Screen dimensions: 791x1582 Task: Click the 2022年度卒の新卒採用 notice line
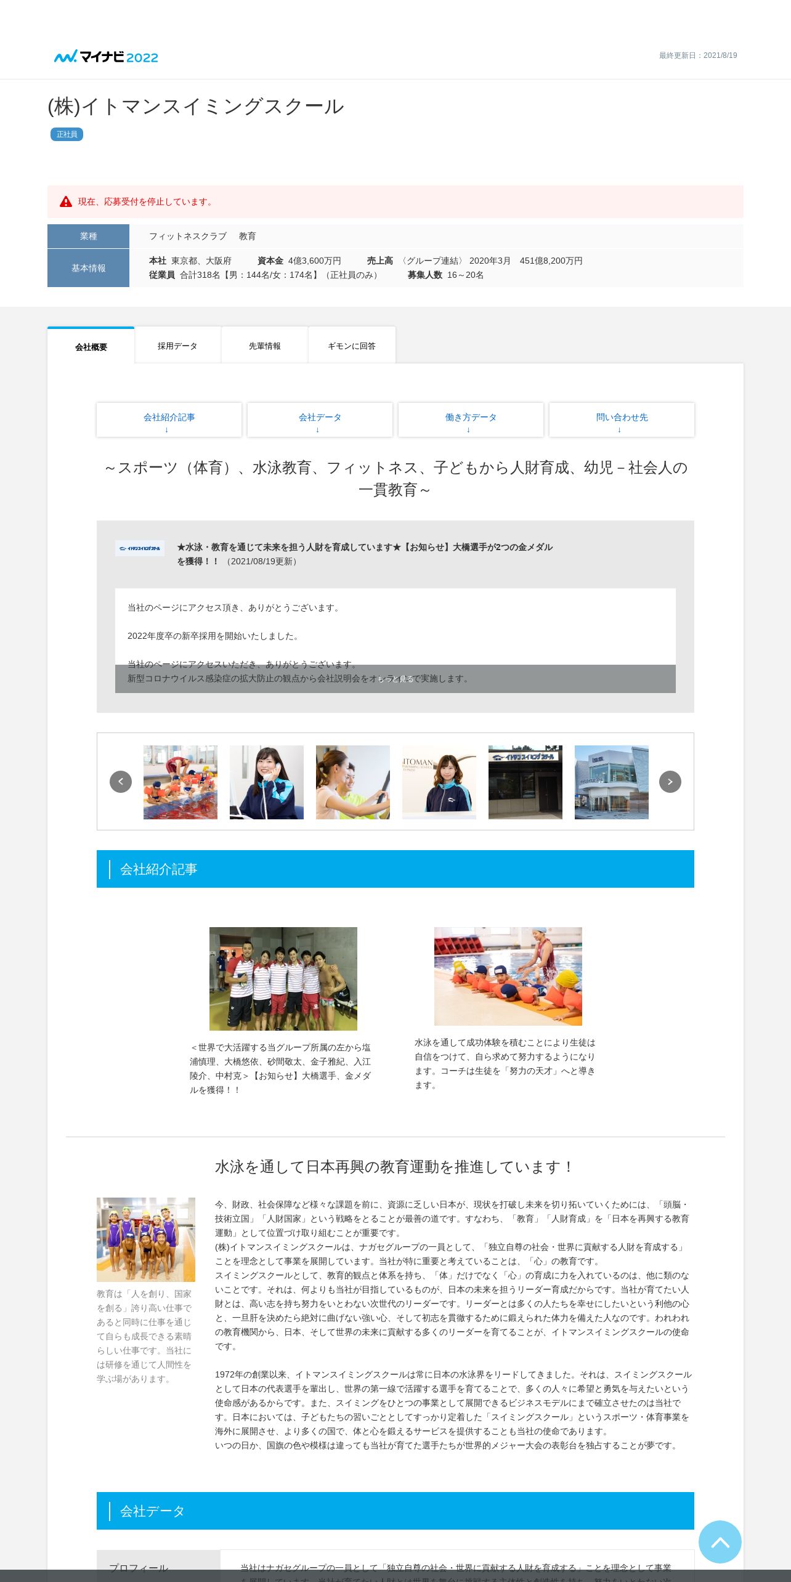tap(213, 636)
